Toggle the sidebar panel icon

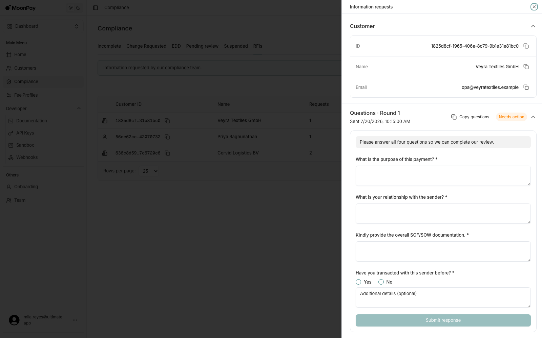(96, 8)
